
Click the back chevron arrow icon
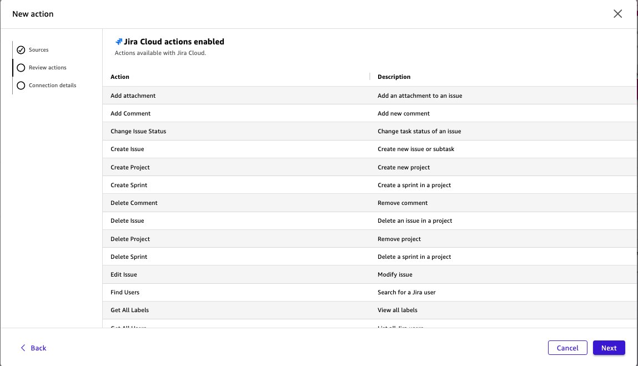click(23, 348)
